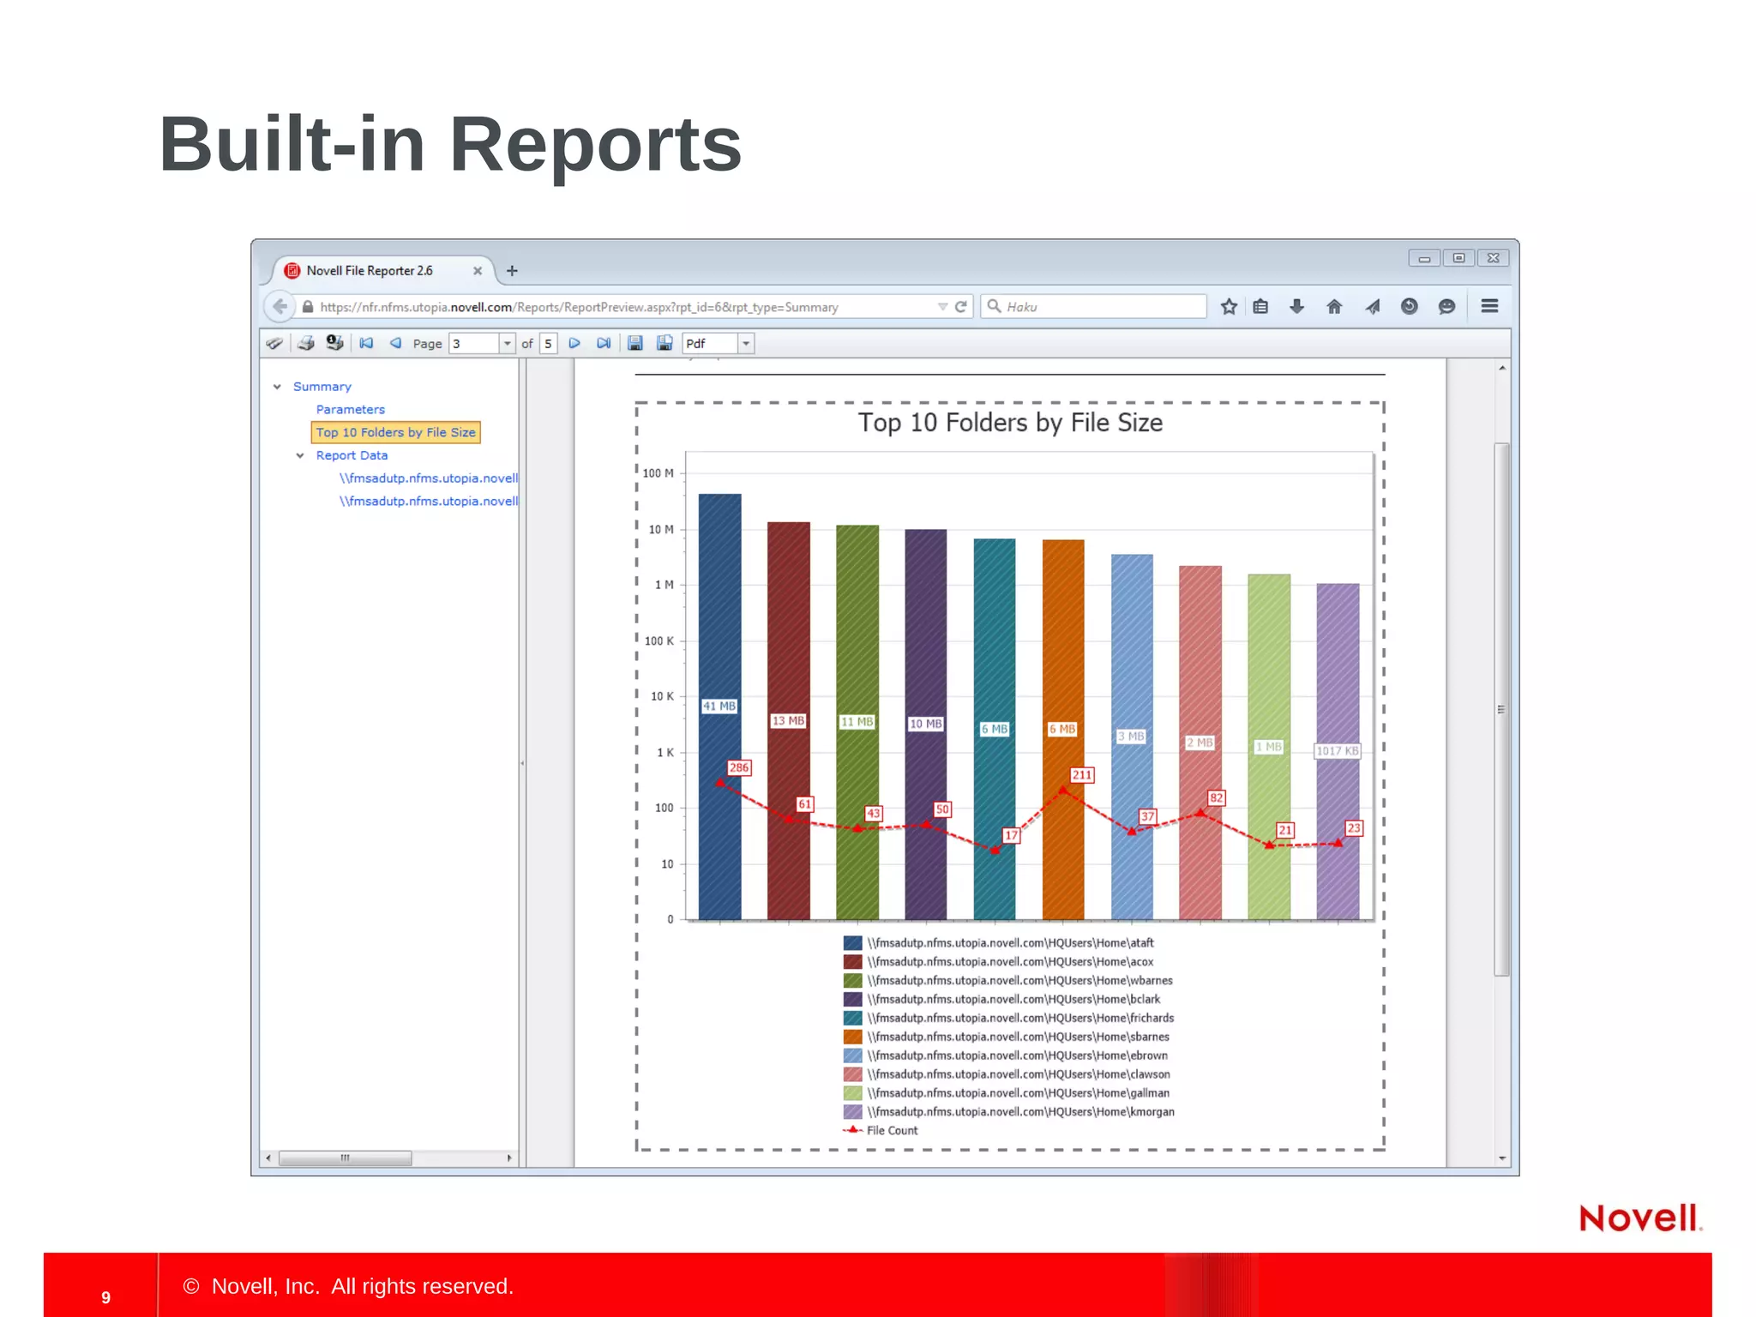Bookmark this page with star icon
This screenshot has height=1317, width=1756.
pos(1229,306)
